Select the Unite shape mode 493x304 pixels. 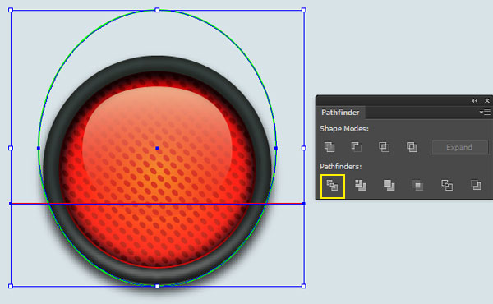coord(329,147)
